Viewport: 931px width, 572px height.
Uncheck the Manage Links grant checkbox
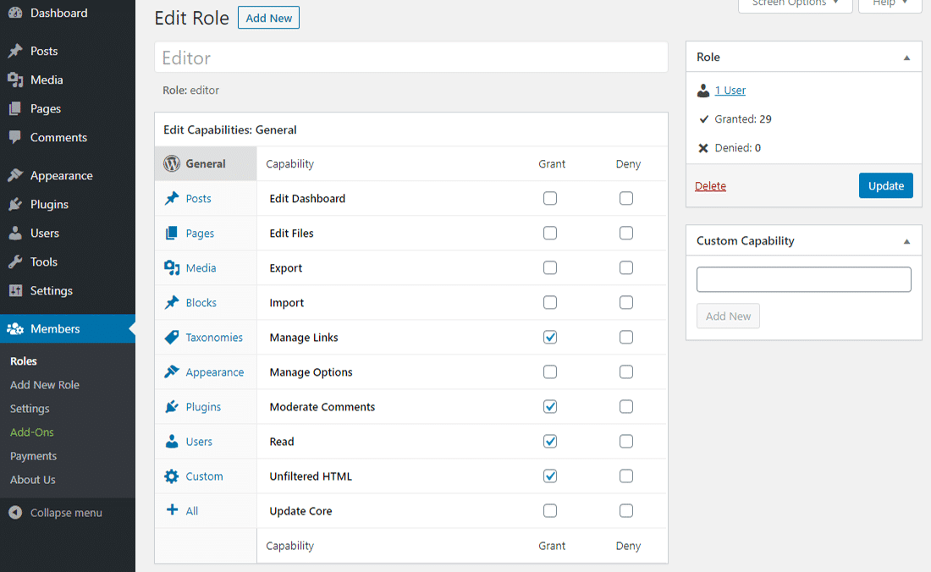point(550,337)
